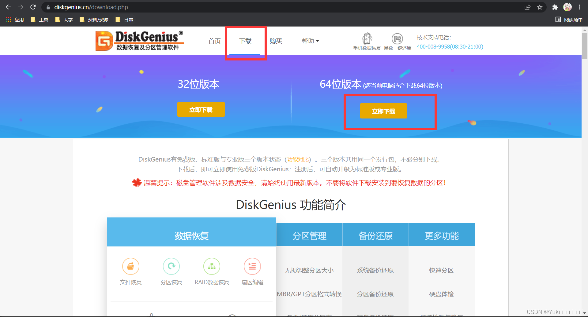Click the 64位版本 heading text
This screenshot has width=588, height=317.
click(341, 84)
